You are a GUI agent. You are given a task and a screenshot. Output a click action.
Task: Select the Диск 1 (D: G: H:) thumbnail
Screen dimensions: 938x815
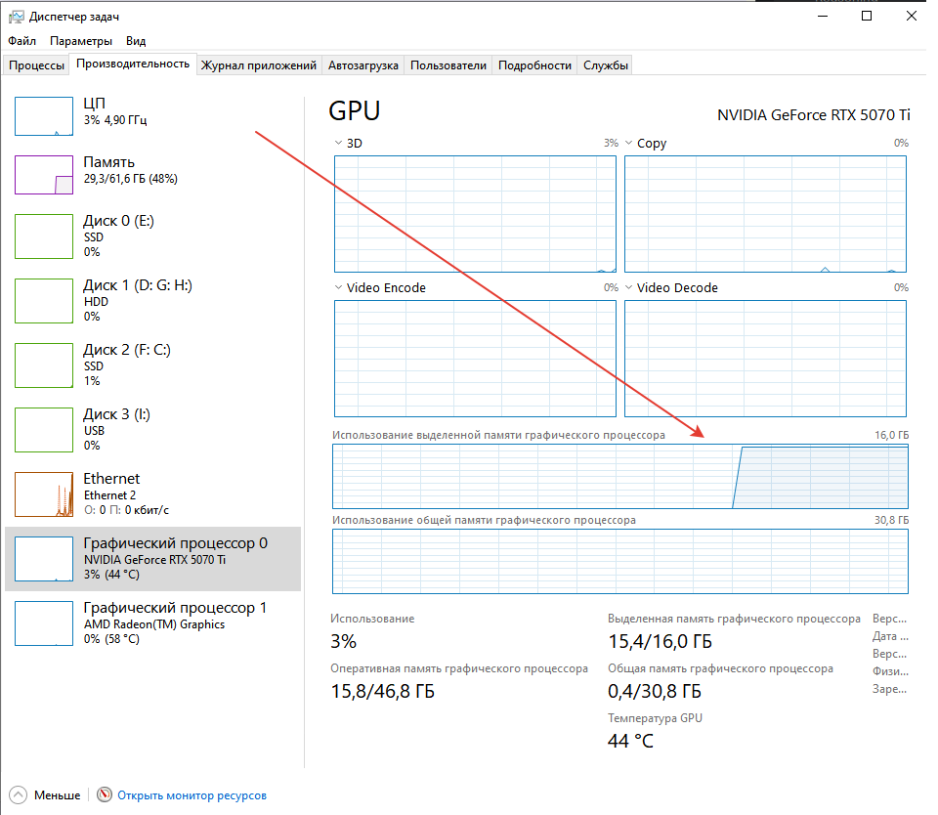pyautogui.click(x=44, y=301)
